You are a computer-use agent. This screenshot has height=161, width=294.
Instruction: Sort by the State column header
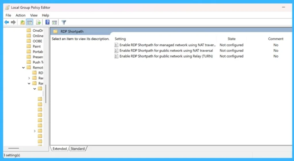(x=231, y=39)
